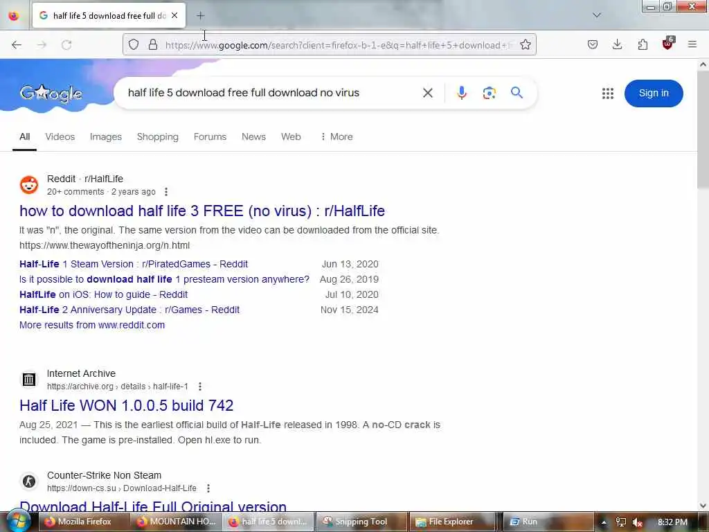
Task: Open the uBlock Origin extension icon
Action: (x=668, y=44)
